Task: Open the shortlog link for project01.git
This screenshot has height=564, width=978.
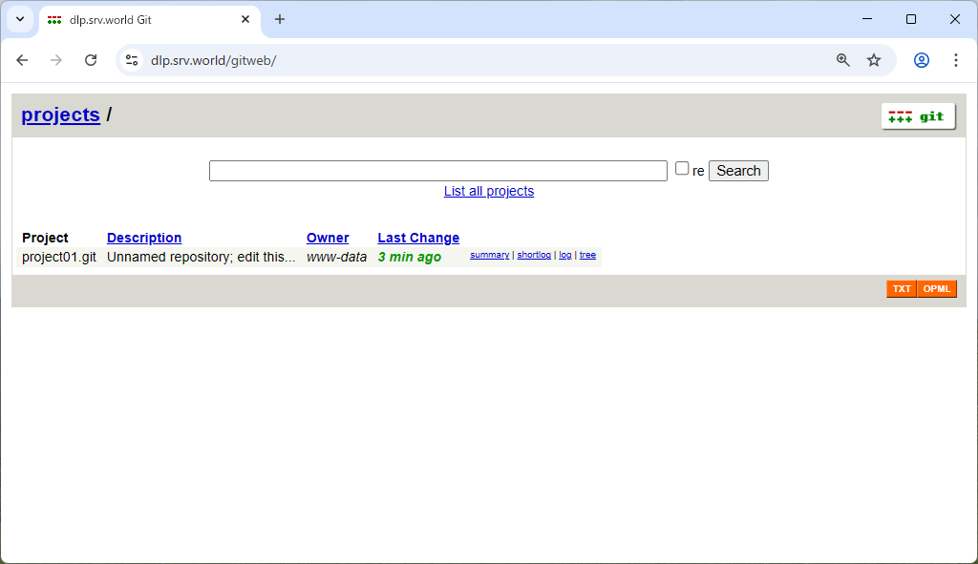Action: (534, 255)
